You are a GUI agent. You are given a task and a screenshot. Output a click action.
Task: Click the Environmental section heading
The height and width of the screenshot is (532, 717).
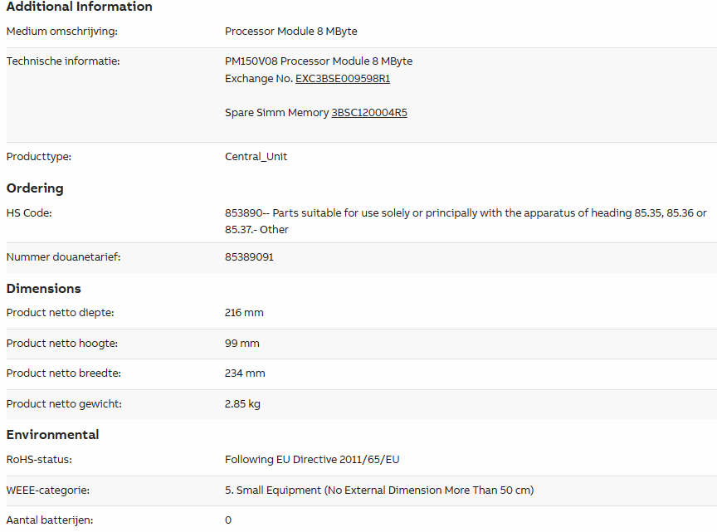(52, 435)
